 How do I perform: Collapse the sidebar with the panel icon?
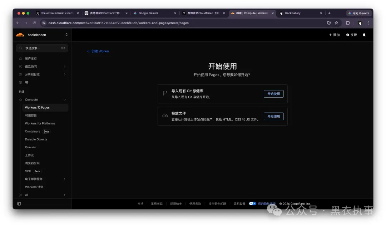tap(19, 204)
